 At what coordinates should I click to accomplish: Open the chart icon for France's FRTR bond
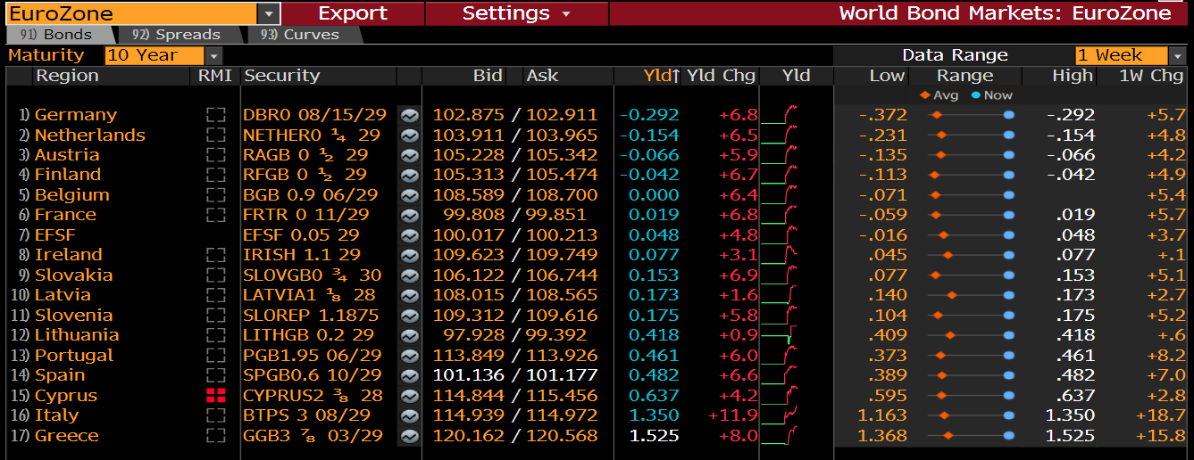[x=410, y=215]
